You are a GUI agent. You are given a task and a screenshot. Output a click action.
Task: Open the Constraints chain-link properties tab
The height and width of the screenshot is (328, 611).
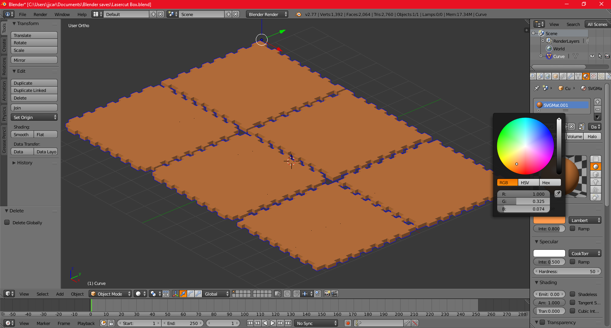563,76
